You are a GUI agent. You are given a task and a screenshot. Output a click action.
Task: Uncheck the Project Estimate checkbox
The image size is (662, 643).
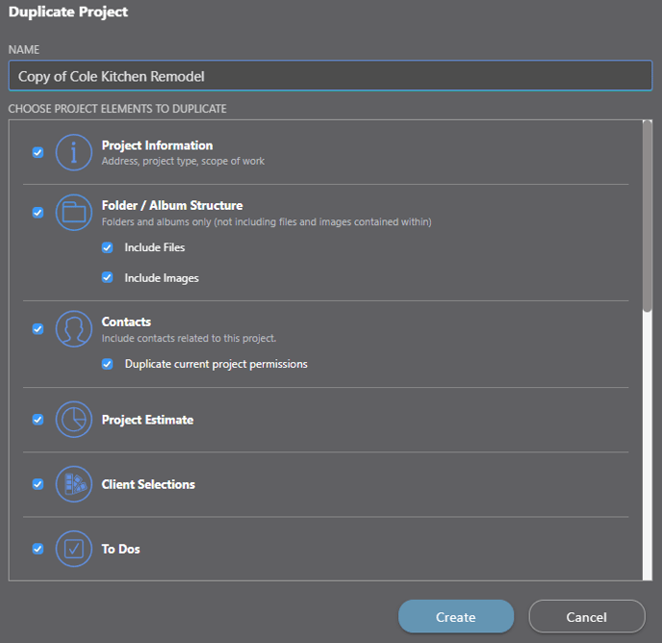click(x=38, y=420)
